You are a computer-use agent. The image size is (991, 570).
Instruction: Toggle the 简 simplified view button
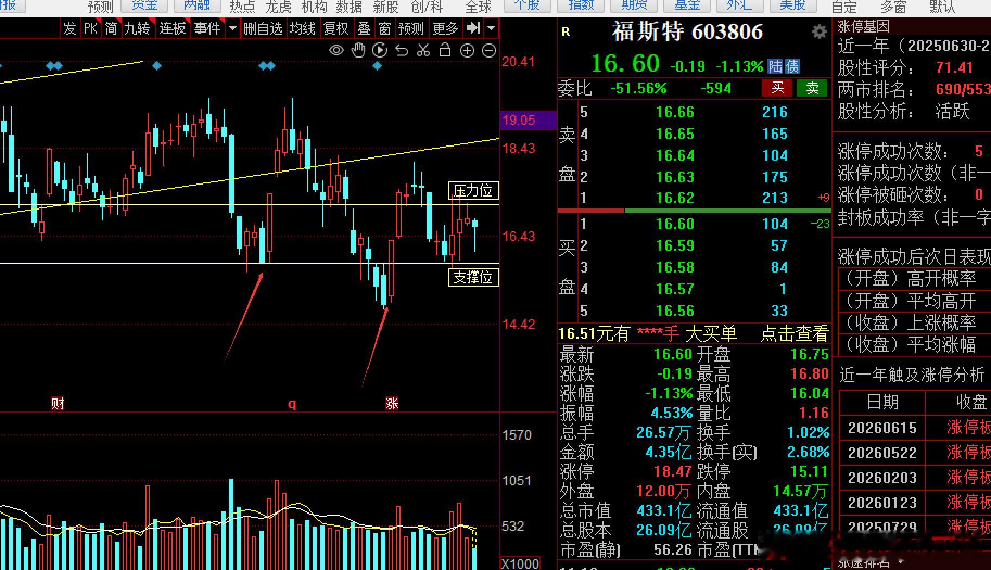pos(111,28)
